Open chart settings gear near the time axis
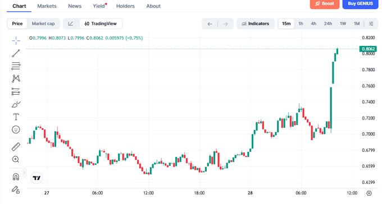 (x=369, y=193)
